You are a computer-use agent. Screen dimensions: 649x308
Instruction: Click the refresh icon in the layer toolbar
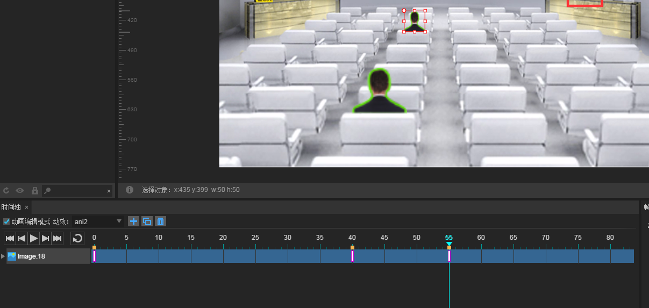(6, 191)
